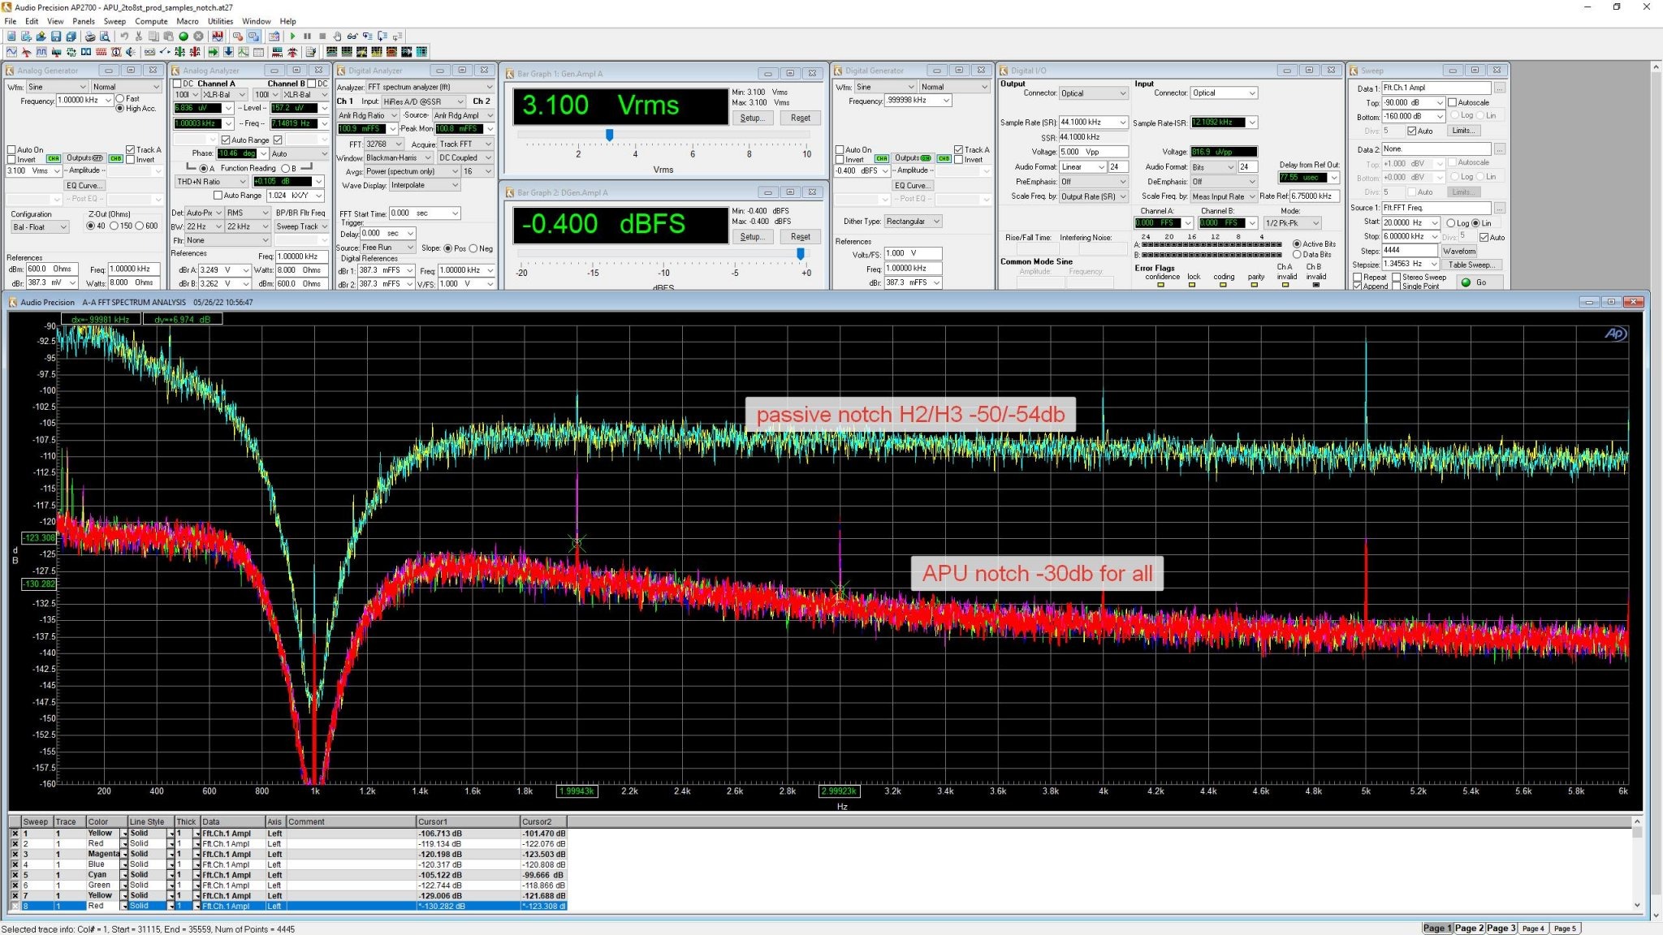
Task: Toggle Autoscale for Data 1
Action: [x=1452, y=102]
